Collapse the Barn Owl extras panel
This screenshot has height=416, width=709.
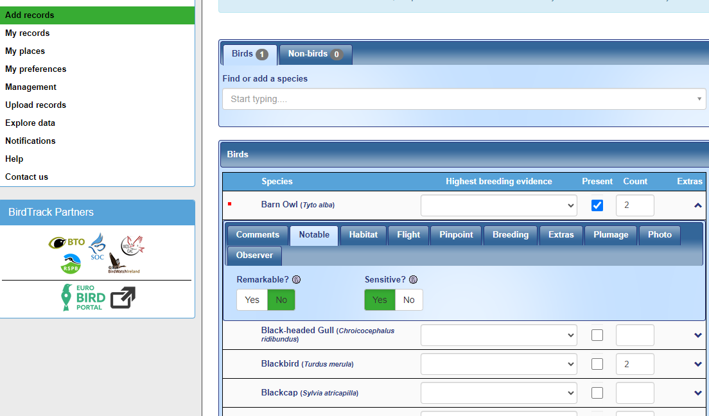(698, 205)
